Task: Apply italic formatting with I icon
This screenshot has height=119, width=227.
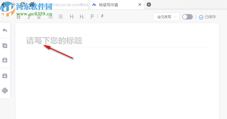Action: [x=29, y=17]
